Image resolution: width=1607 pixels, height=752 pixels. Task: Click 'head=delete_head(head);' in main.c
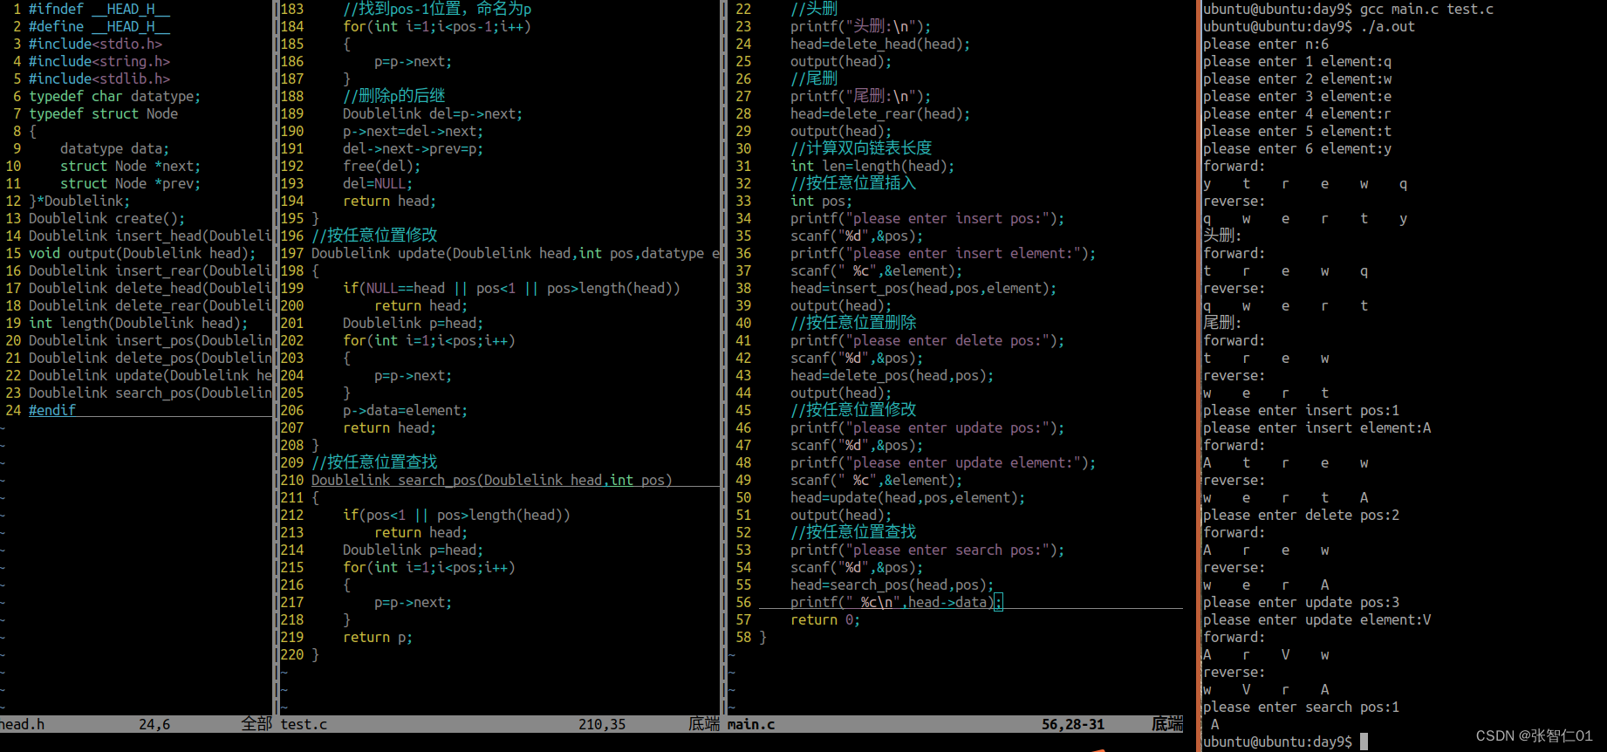click(880, 44)
